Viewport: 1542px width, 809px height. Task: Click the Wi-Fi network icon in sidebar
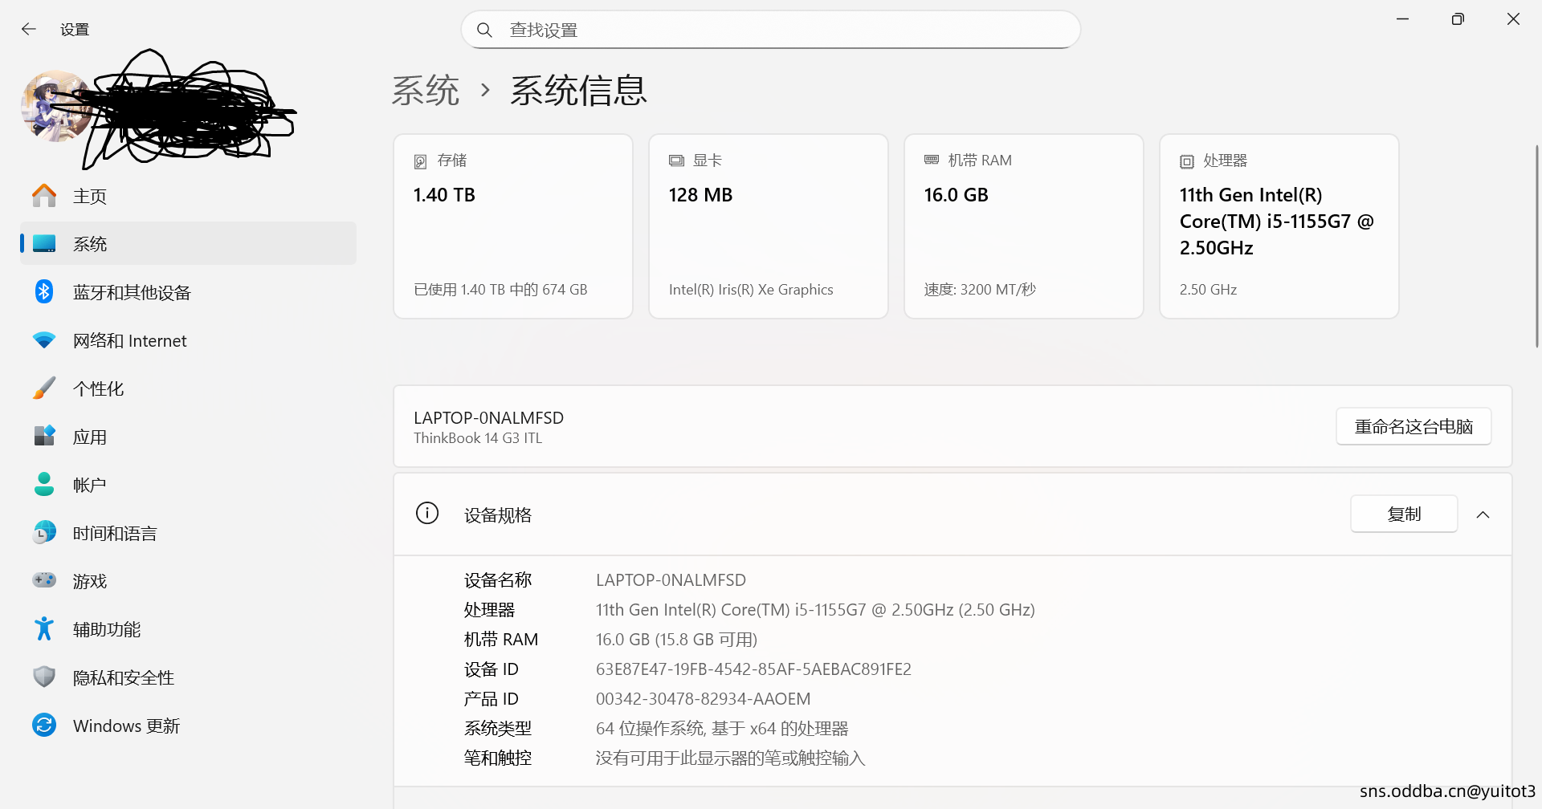[x=44, y=340]
